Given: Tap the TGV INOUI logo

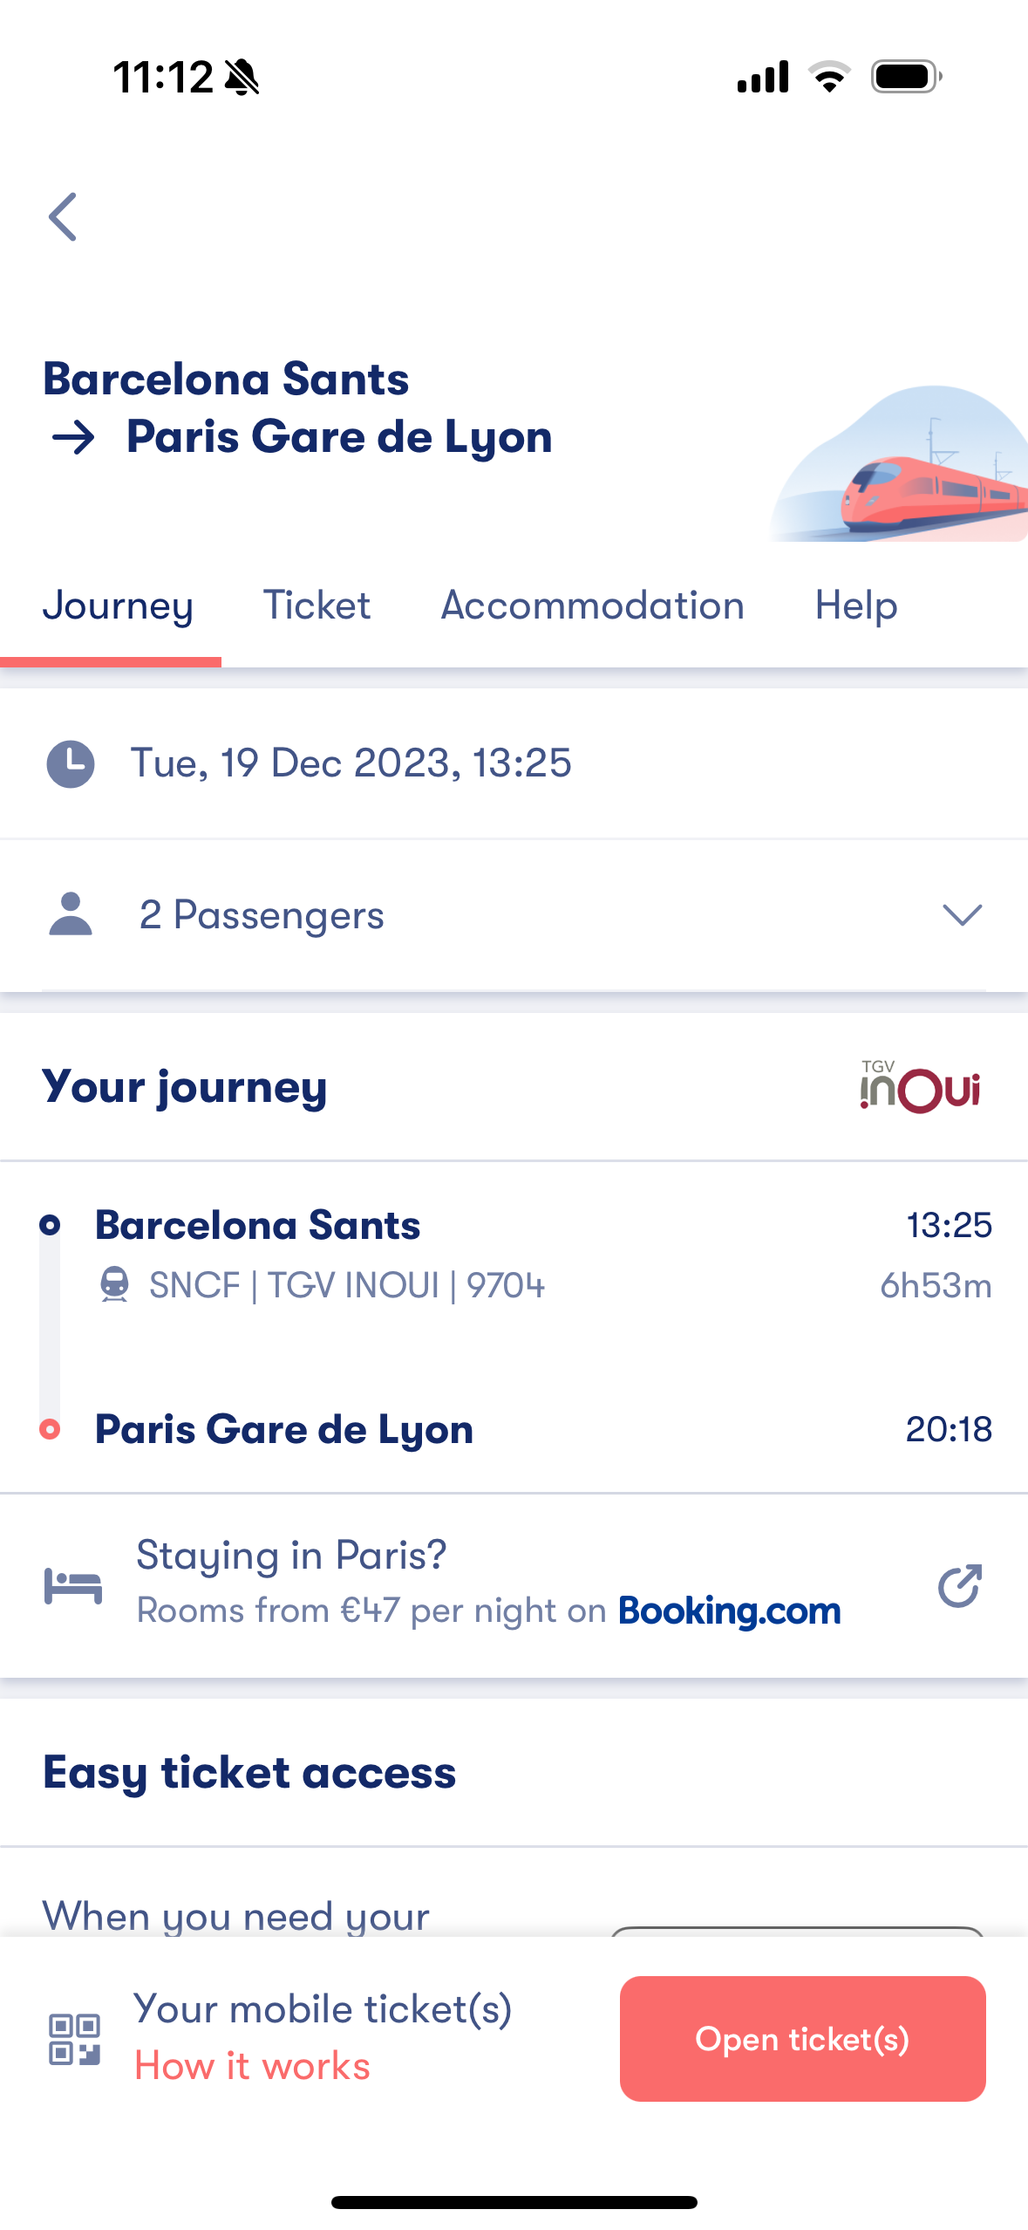Looking at the screenshot, I should point(920,1086).
